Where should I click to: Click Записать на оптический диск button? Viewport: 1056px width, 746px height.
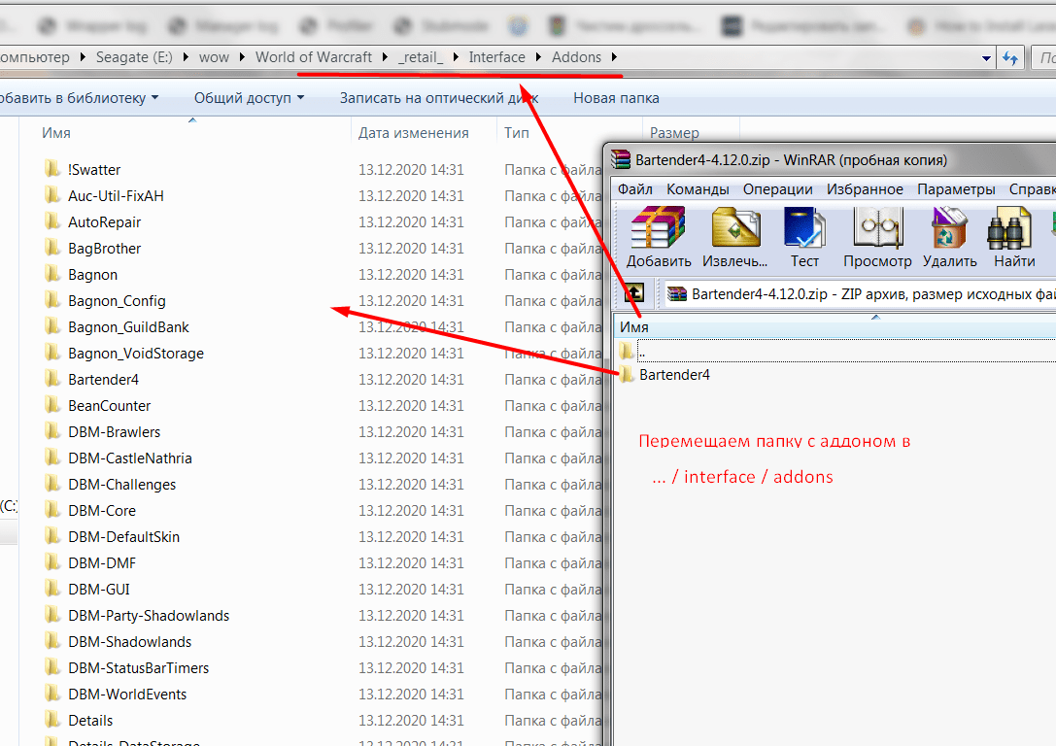pos(438,98)
